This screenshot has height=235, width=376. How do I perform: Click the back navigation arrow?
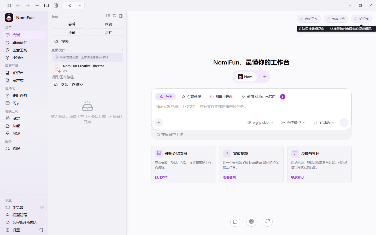coord(18,5)
